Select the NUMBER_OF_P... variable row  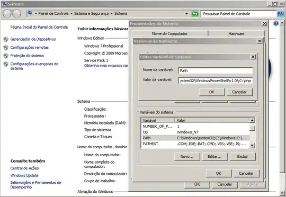pos(195,126)
